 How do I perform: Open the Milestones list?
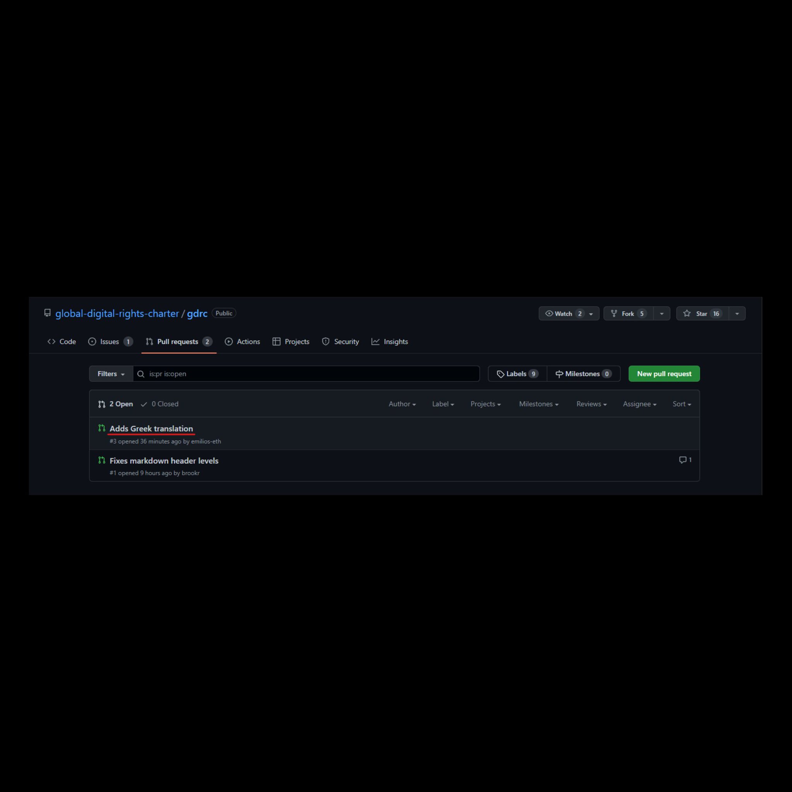pyautogui.click(x=583, y=374)
